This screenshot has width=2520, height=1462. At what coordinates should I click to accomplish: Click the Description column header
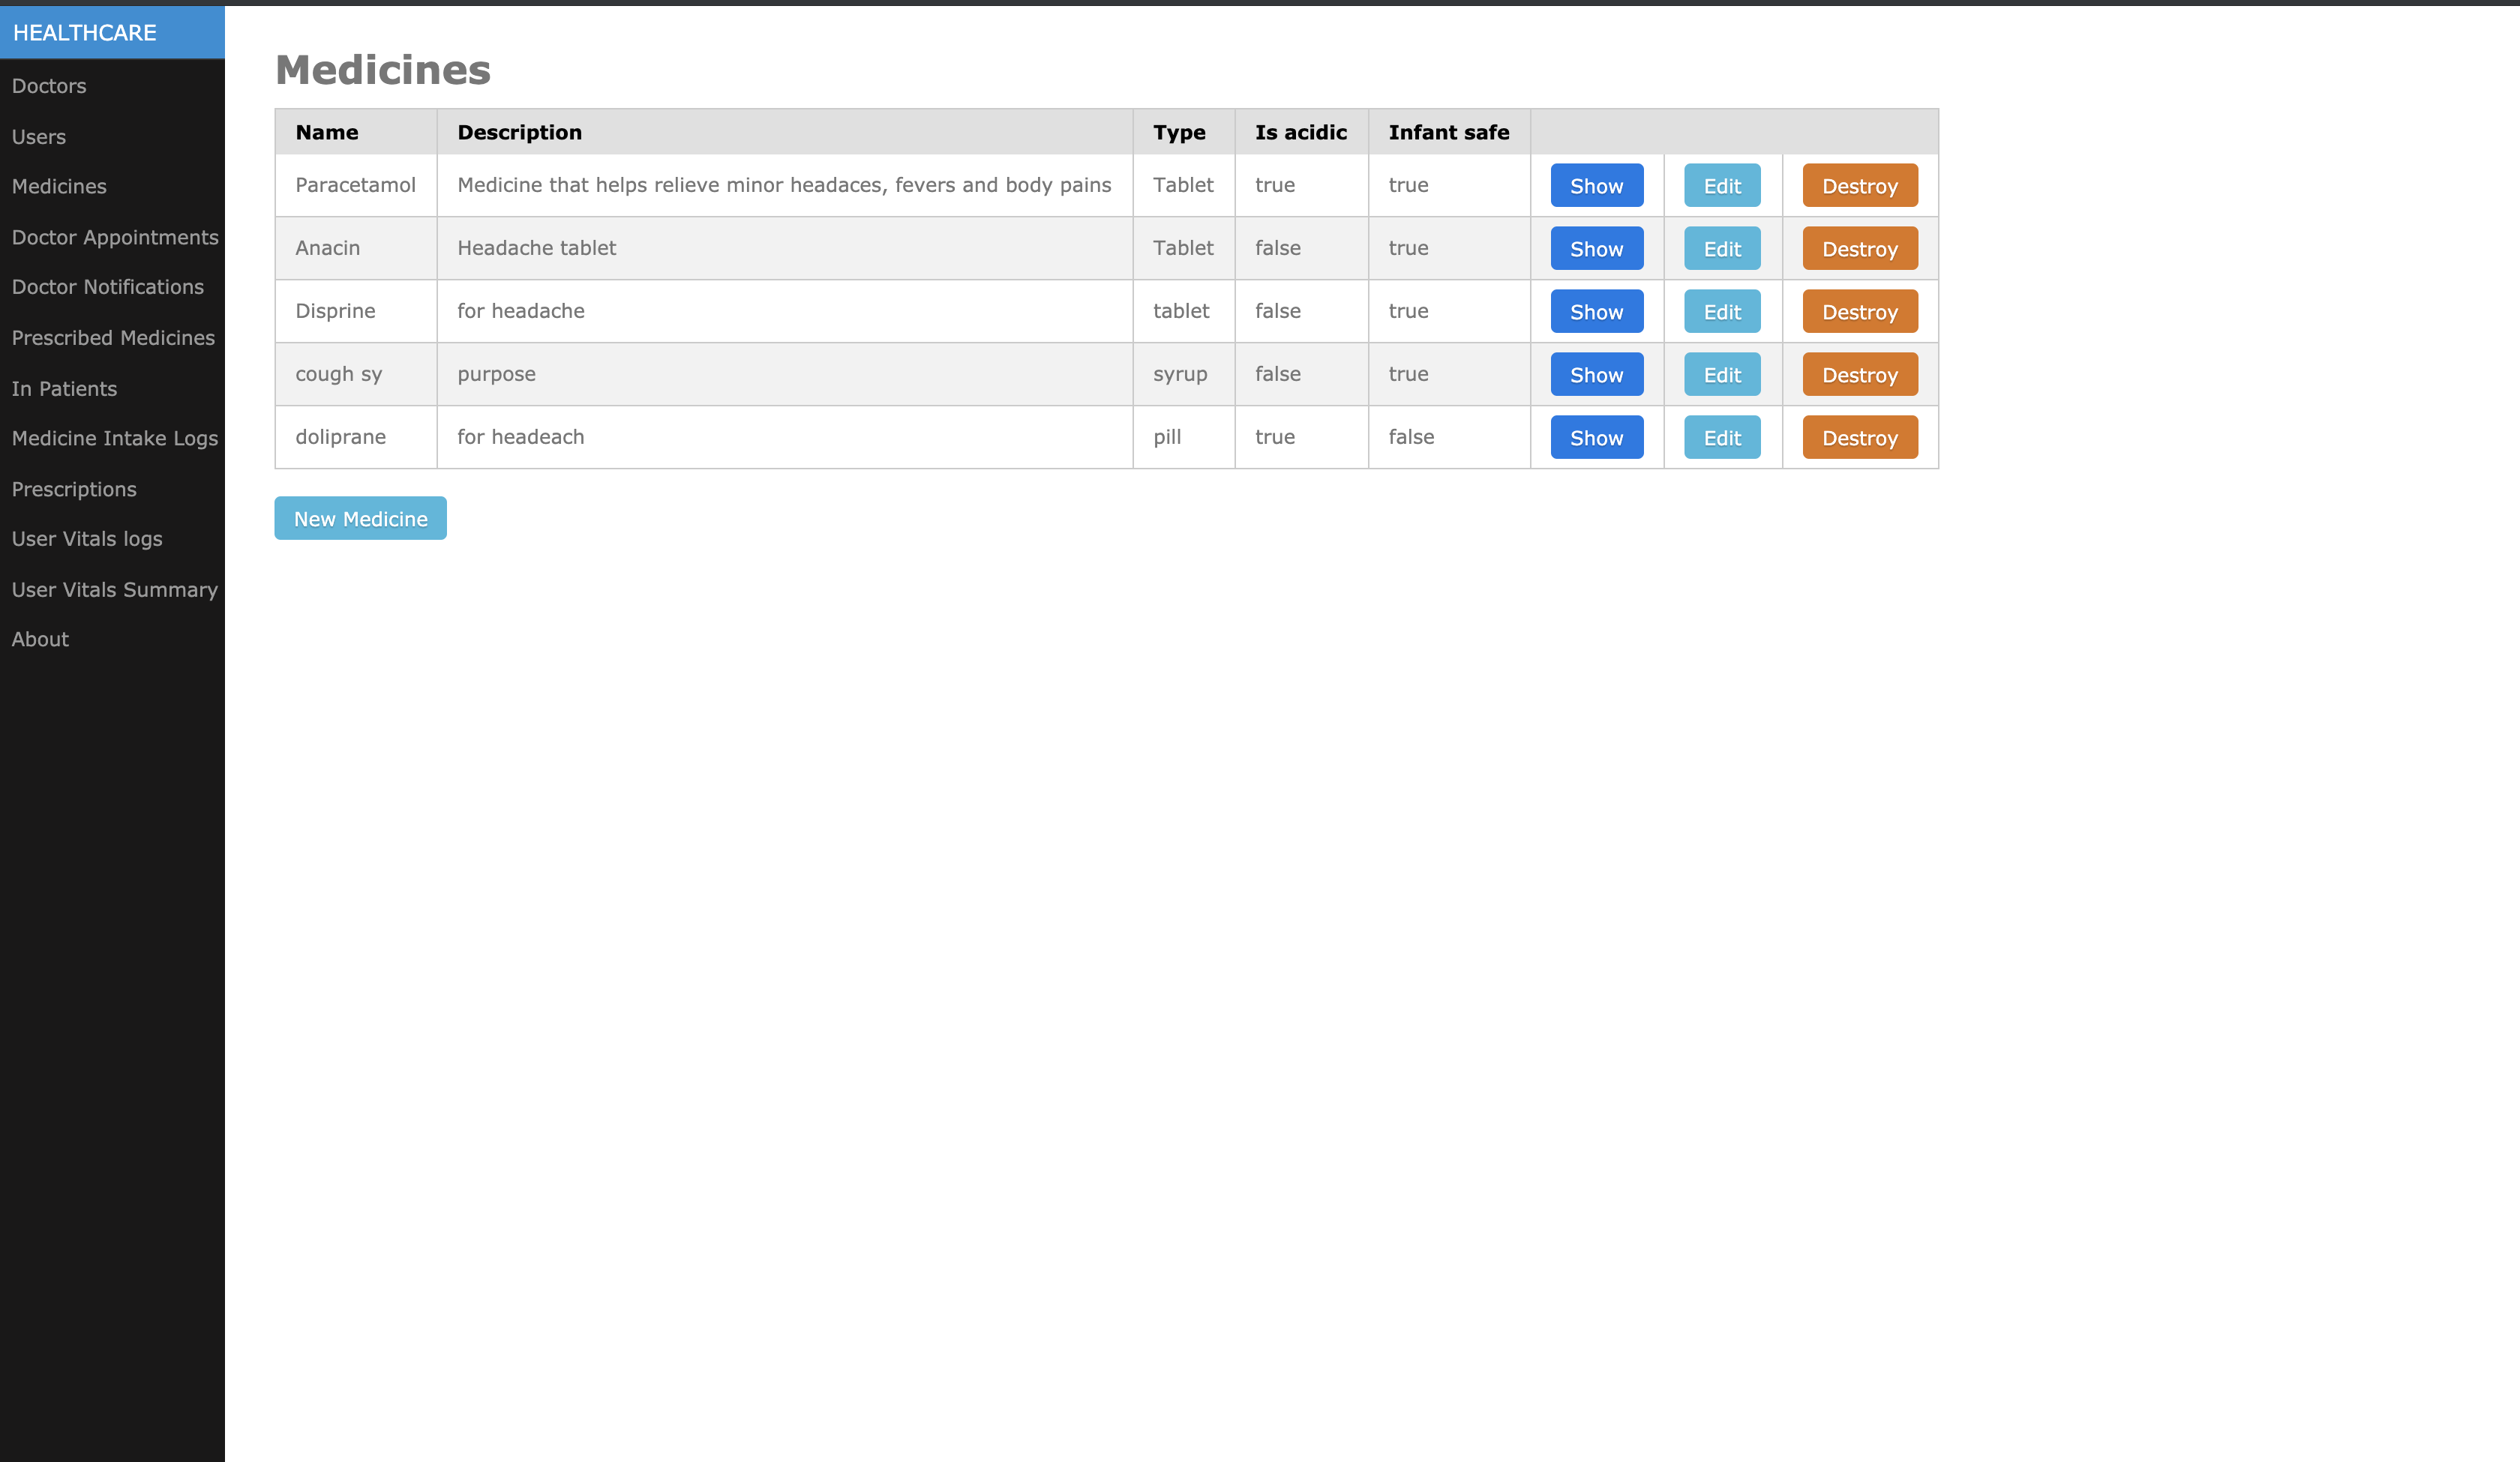519,132
